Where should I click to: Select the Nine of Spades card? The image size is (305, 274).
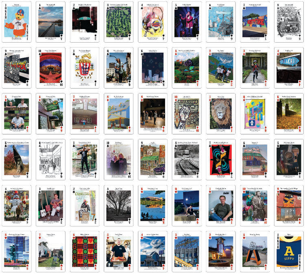coord(17,68)
